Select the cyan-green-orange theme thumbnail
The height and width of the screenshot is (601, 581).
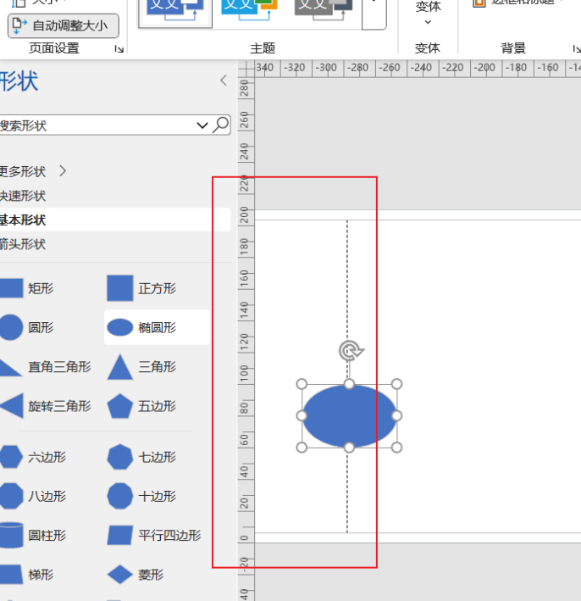[x=249, y=12]
